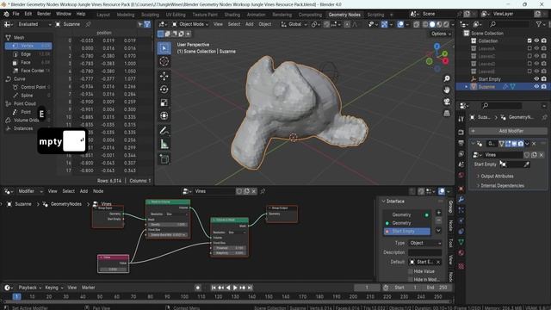This screenshot has height=310, width=551.
Task: Open node editor Modifier type dropdown
Action: click(30, 191)
